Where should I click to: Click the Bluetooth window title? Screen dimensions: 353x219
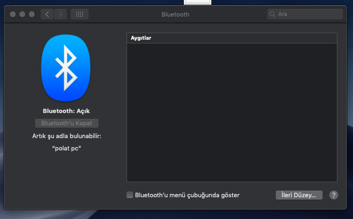(175, 14)
